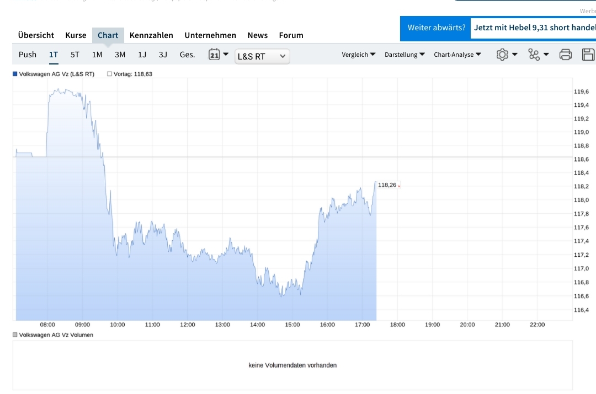Expand the Darstellung dropdown
Image resolution: width=596 pixels, height=394 pixels.
tap(405, 55)
